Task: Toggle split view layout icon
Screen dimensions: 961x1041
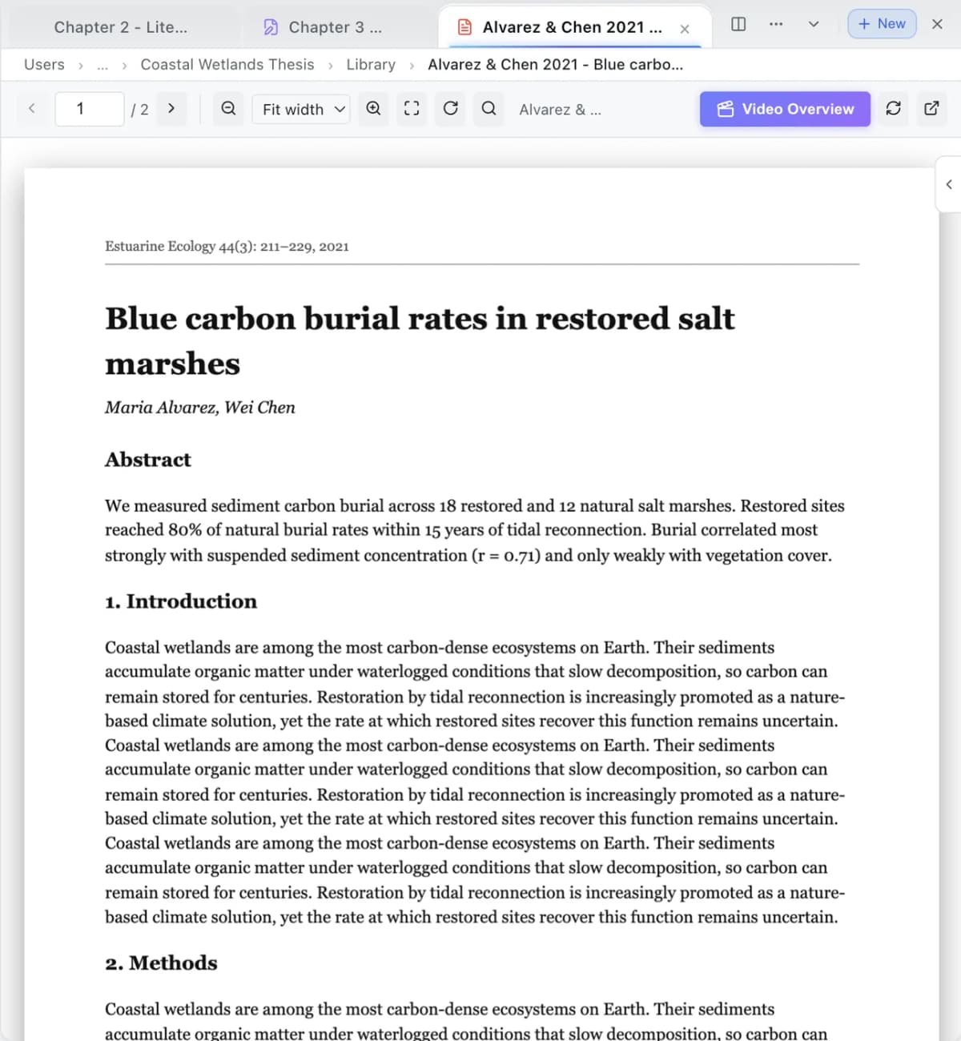Action: (738, 24)
